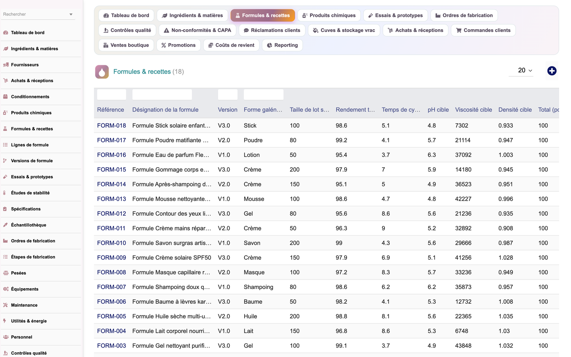Viewport: 571px width, 357px height.
Task: Open the Commandes clients tab
Action: pos(483,30)
